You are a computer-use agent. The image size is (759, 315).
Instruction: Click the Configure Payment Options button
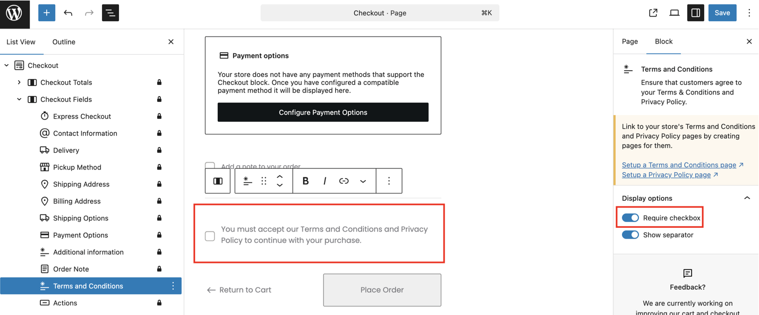(x=323, y=112)
